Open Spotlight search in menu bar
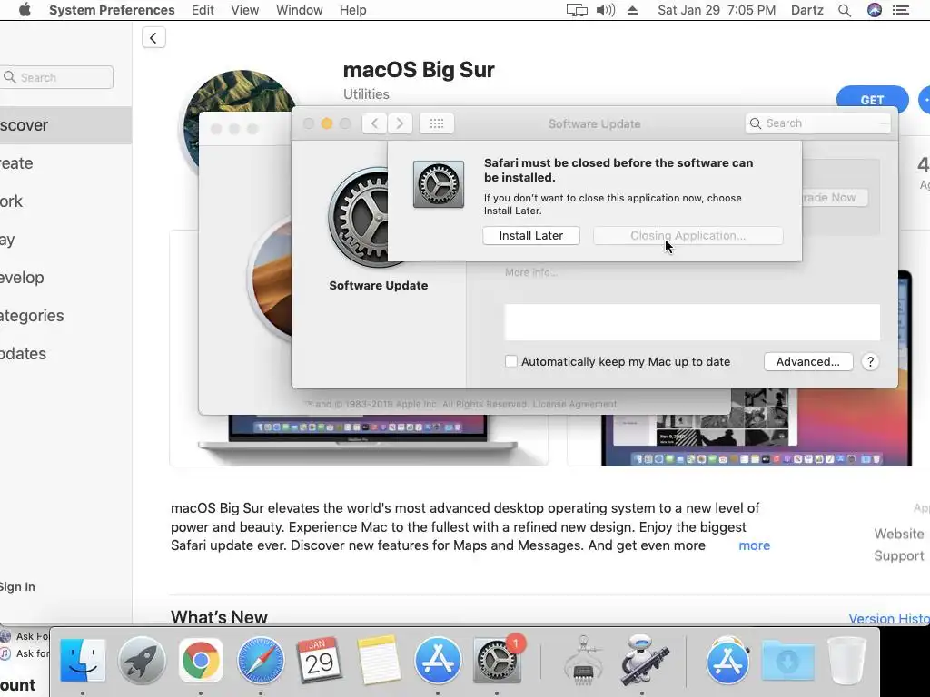The width and height of the screenshot is (930, 697). coord(845,10)
